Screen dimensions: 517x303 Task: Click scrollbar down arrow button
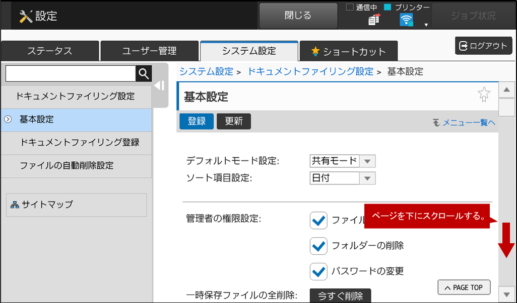[x=506, y=294]
